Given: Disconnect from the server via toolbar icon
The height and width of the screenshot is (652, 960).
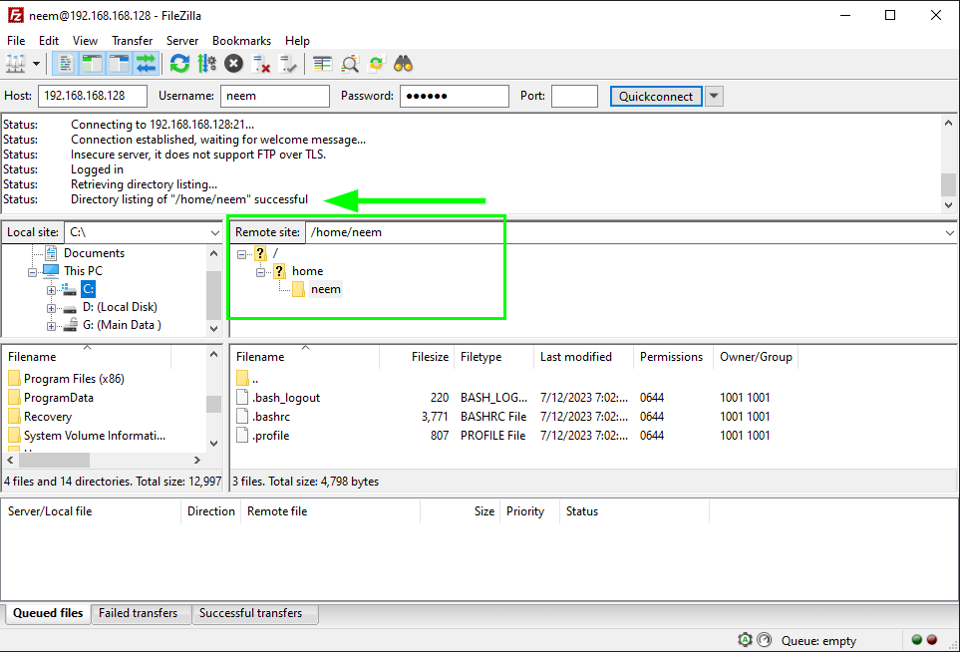Looking at the screenshot, I should point(261,64).
